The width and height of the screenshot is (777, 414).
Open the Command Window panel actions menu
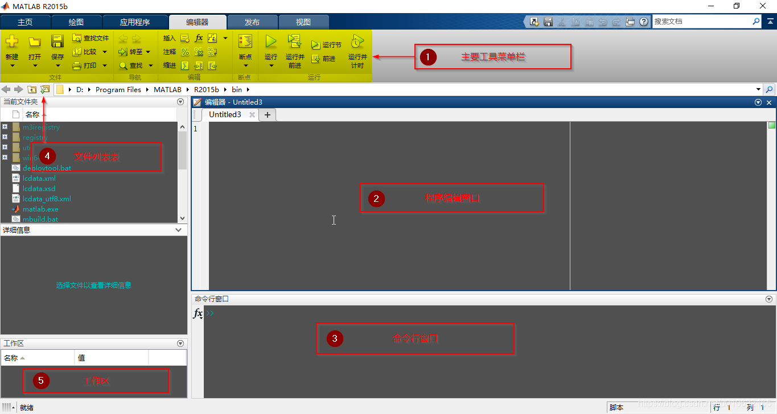[769, 299]
